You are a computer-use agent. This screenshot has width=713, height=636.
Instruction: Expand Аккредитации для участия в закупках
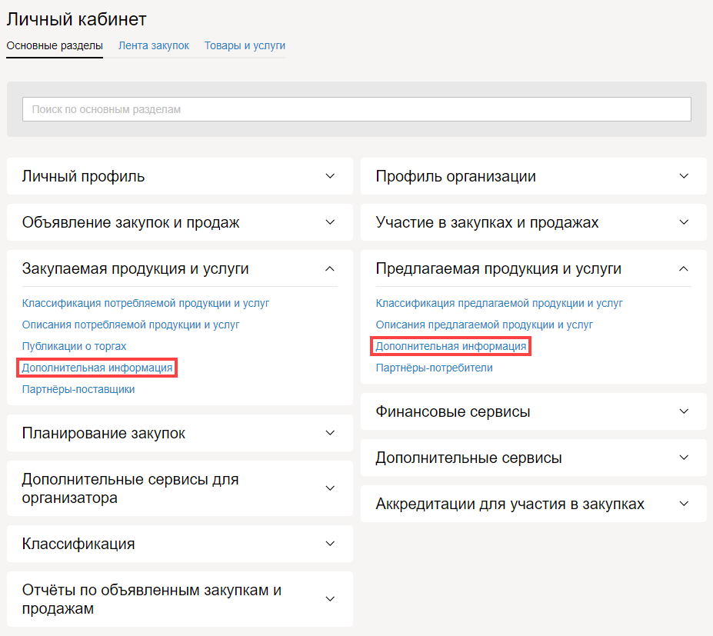click(684, 504)
